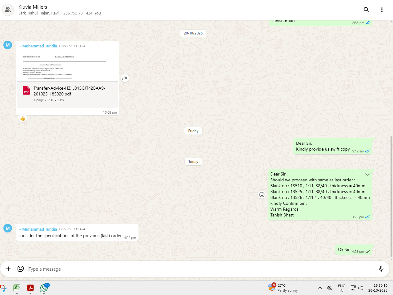Open the three-dot chat menu
The image size is (393, 295).
click(382, 10)
